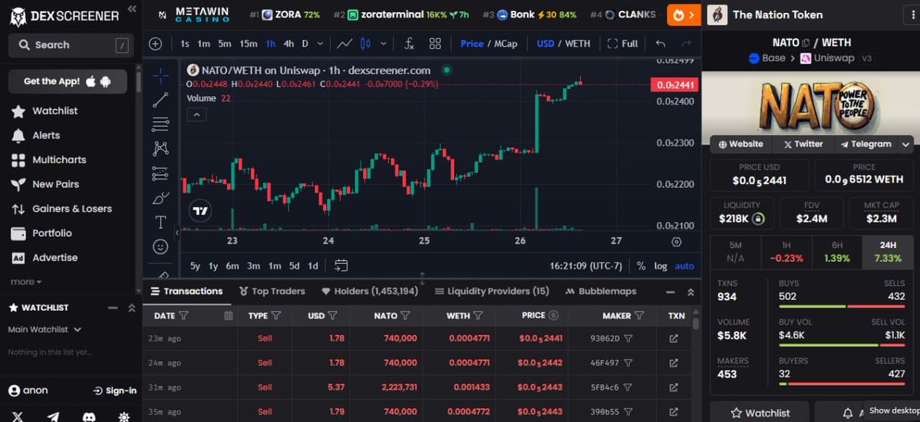Select the forecast measurement tool
The image size is (920, 422).
click(161, 173)
